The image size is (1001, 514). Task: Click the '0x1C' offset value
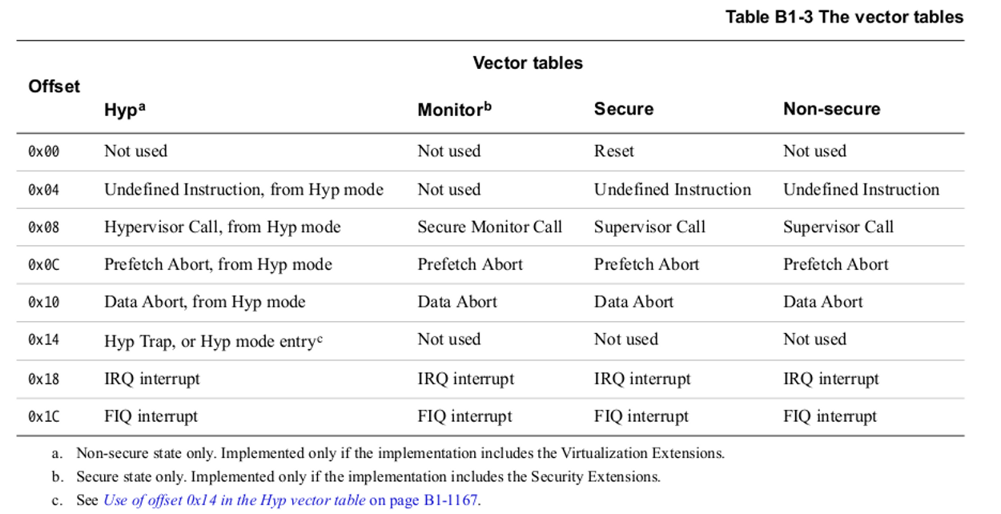(44, 417)
